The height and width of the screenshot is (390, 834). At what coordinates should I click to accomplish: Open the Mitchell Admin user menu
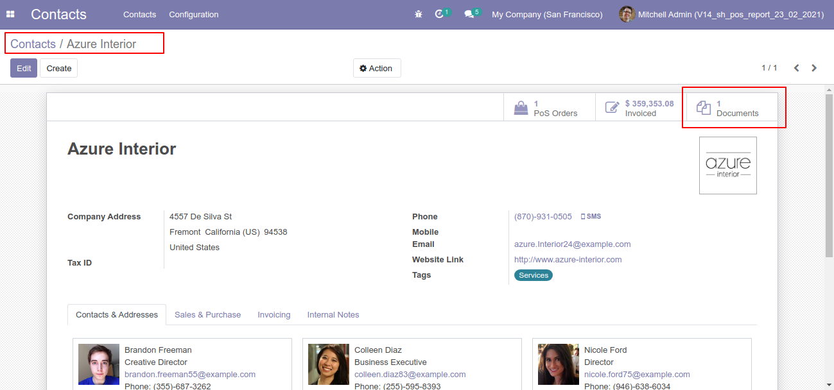point(722,14)
